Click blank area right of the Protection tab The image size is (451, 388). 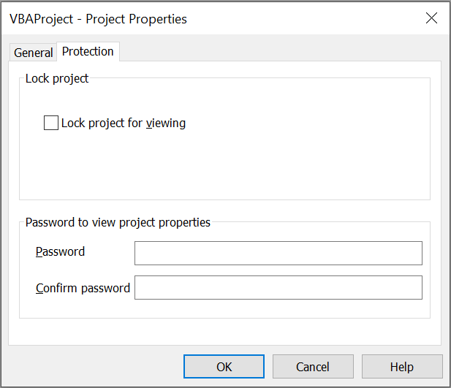point(278,51)
